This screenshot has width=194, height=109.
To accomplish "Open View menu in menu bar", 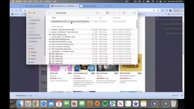I will (x=36, y=1).
